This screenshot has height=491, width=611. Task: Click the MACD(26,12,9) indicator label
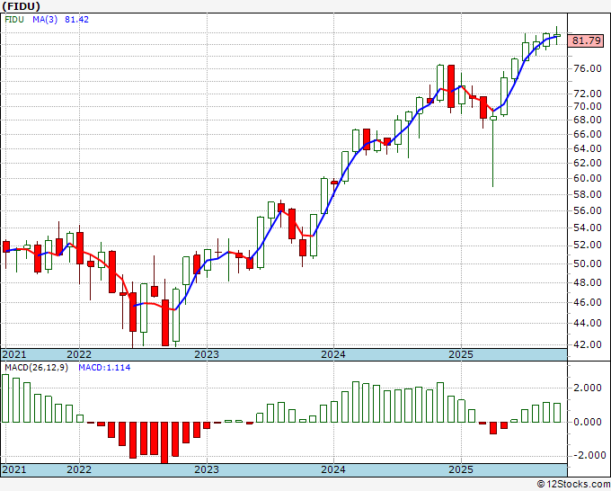point(36,368)
